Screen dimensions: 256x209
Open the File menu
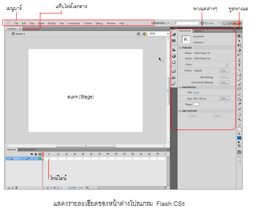pos(16,23)
